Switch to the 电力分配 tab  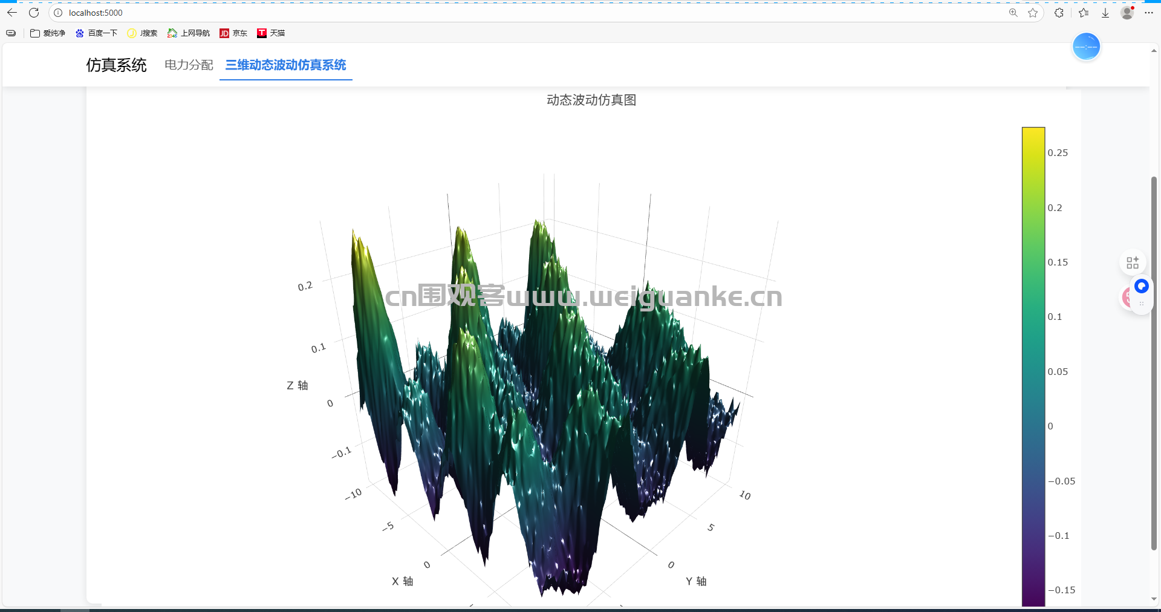pyautogui.click(x=189, y=65)
